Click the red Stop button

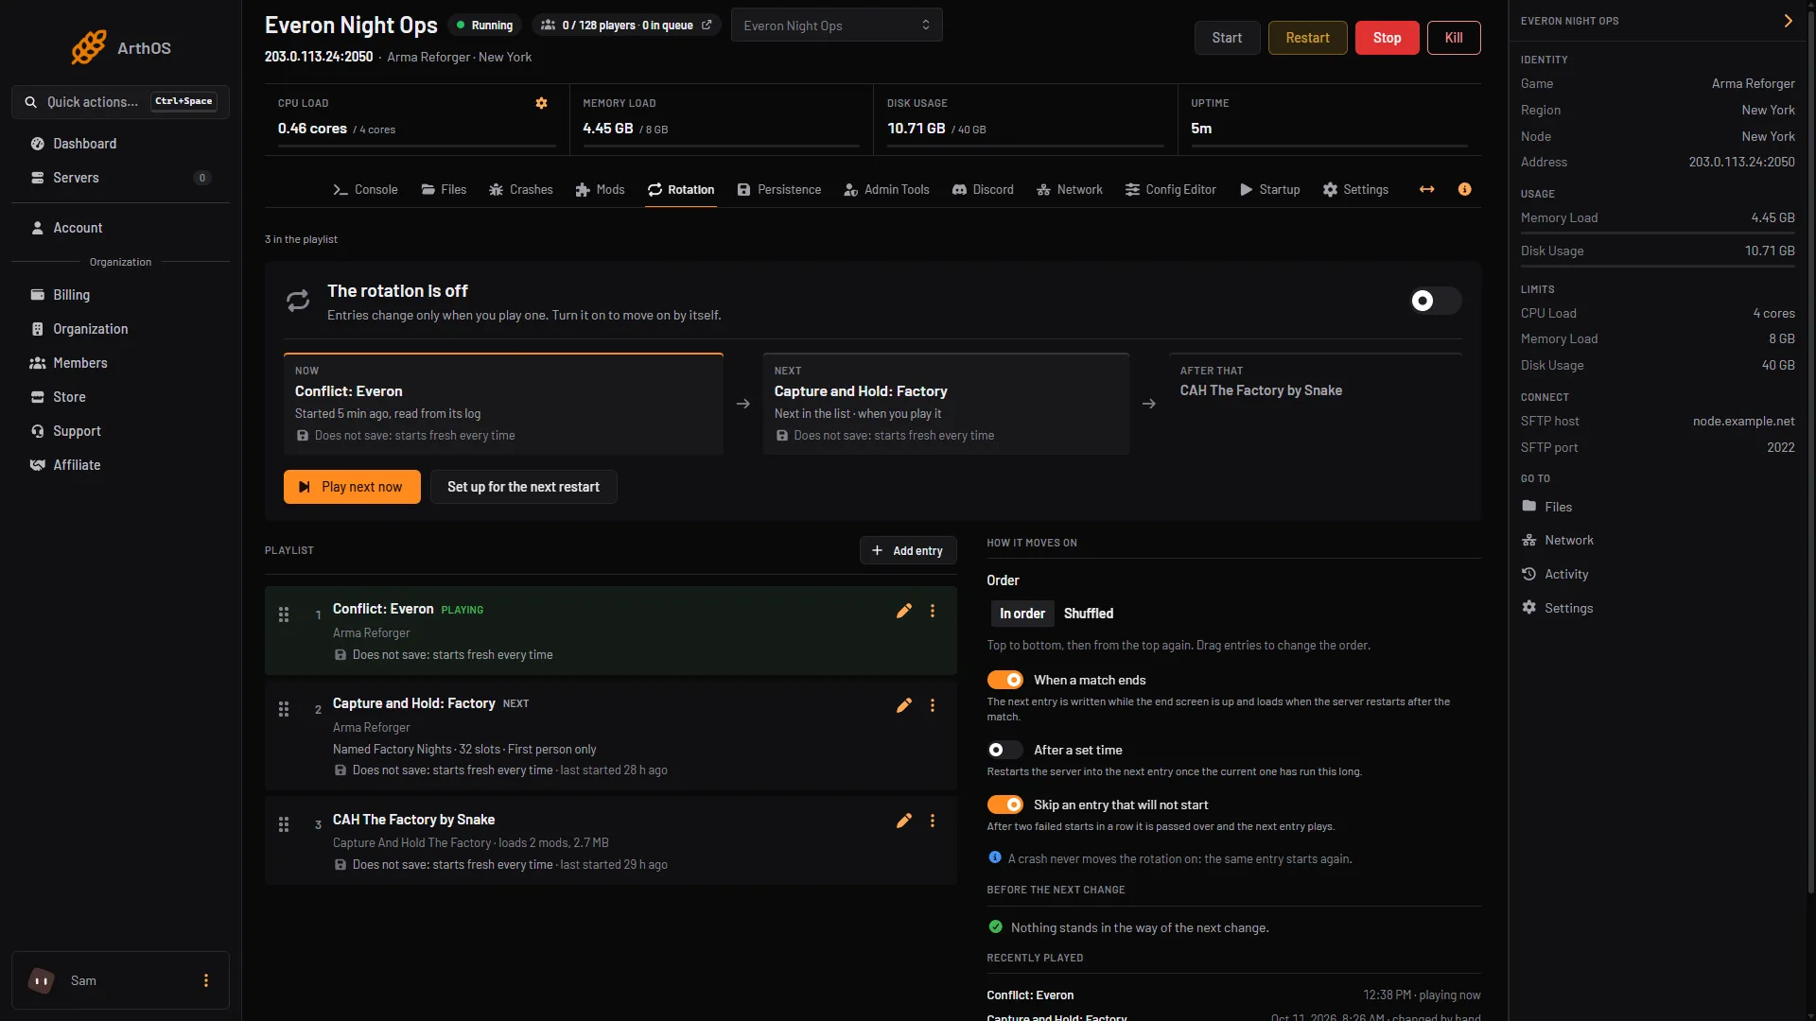(x=1387, y=38)
